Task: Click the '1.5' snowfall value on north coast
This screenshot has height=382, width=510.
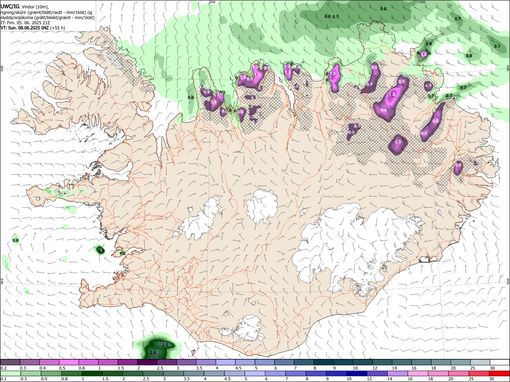Action: (x=333, y=74)
